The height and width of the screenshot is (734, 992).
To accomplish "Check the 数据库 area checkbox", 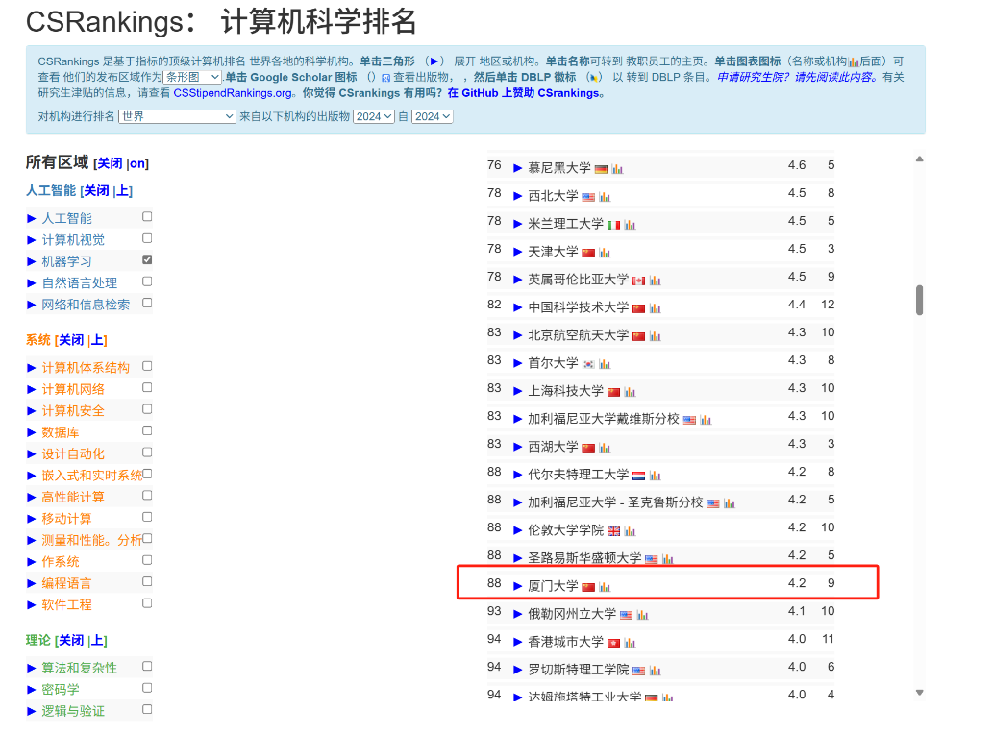I will coord(147,430).
